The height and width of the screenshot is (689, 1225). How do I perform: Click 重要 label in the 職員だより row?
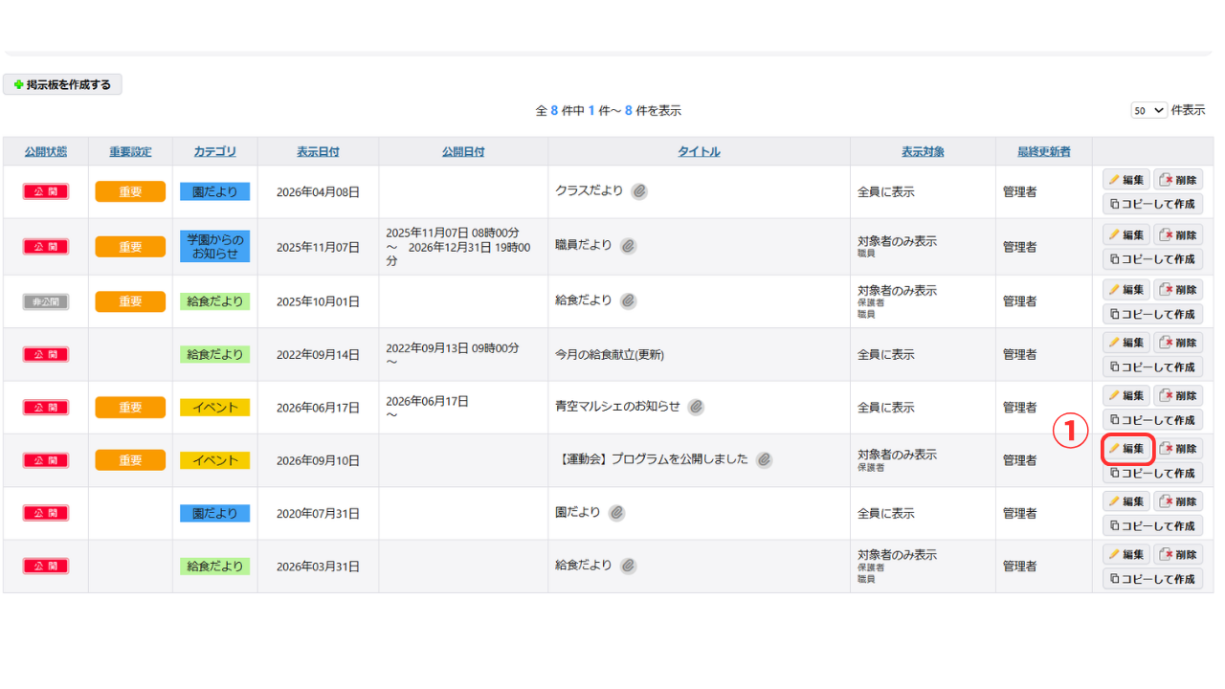coord(130,246)
